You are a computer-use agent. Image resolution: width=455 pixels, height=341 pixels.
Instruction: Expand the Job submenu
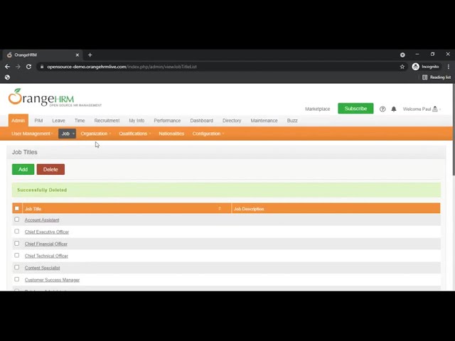click(67, 134)
